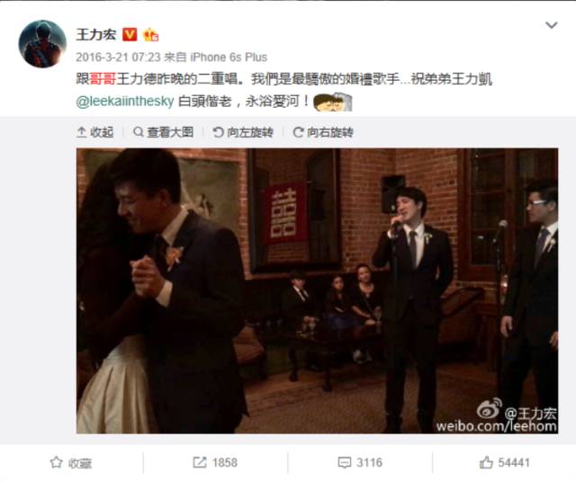Click the orange V verified badge

coord(130,34)
